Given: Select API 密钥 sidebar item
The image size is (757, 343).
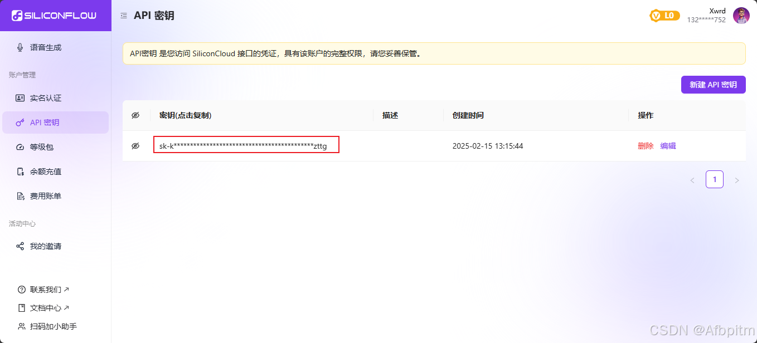Looking at the screenshot, I should tap(56, 122).
